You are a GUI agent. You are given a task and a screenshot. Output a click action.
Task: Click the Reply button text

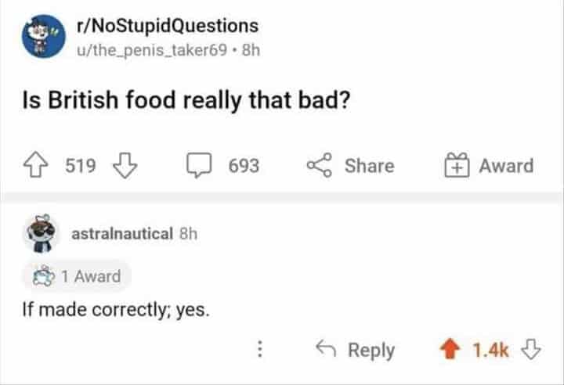point(371,351)
